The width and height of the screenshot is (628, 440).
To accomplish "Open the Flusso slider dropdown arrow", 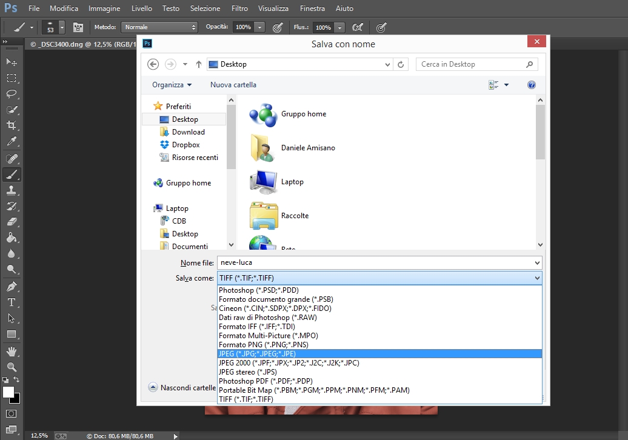I will pyautogui.click(x=339, y=27).
